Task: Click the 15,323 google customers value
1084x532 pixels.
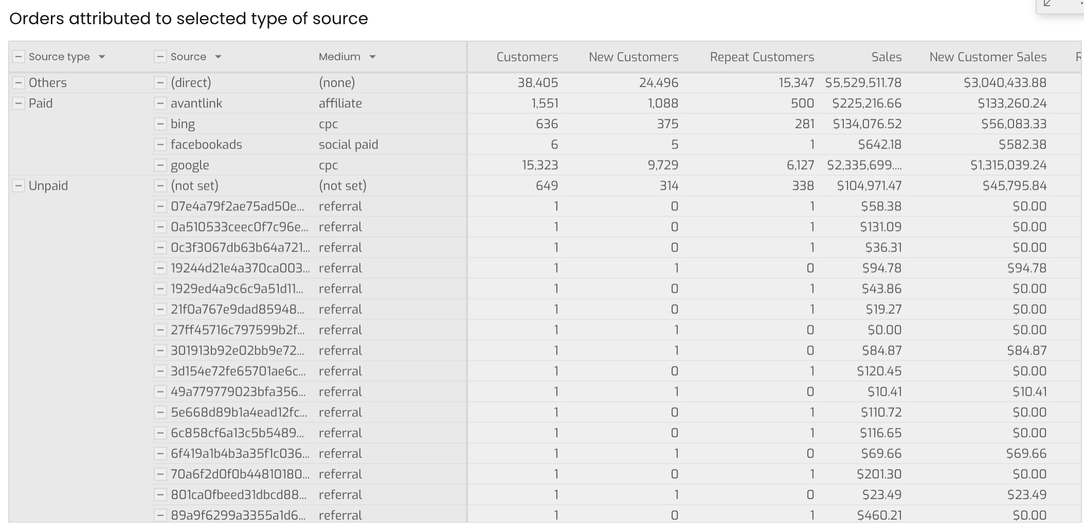Action: click(x=540, y=165)
